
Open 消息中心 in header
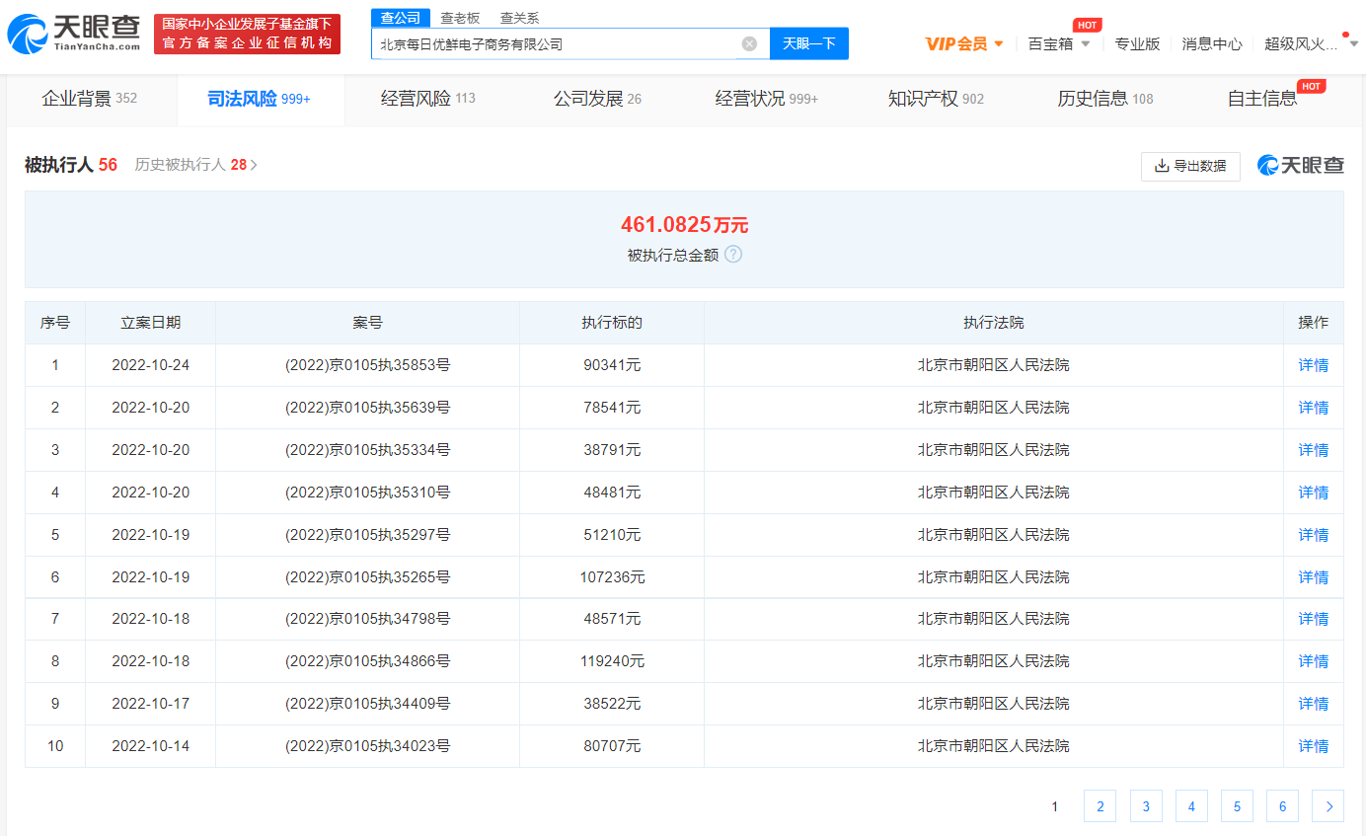pyautogui.click(x=1212, y=43)
